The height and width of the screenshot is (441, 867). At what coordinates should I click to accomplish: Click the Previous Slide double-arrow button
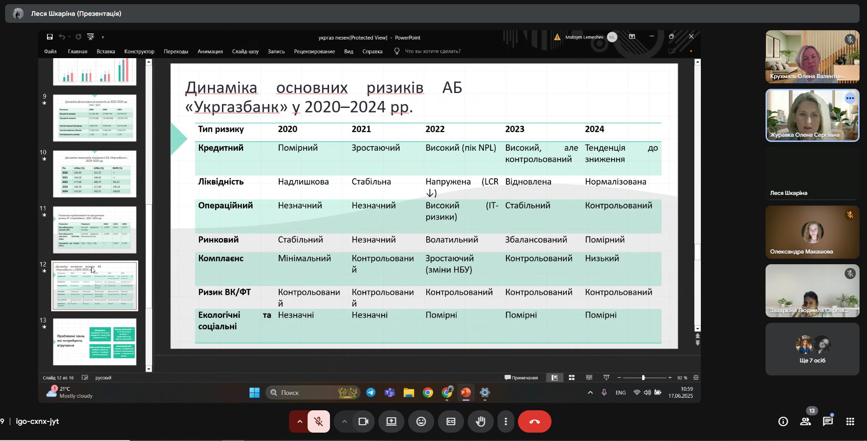pyautogui.click(x=697, y=336)
